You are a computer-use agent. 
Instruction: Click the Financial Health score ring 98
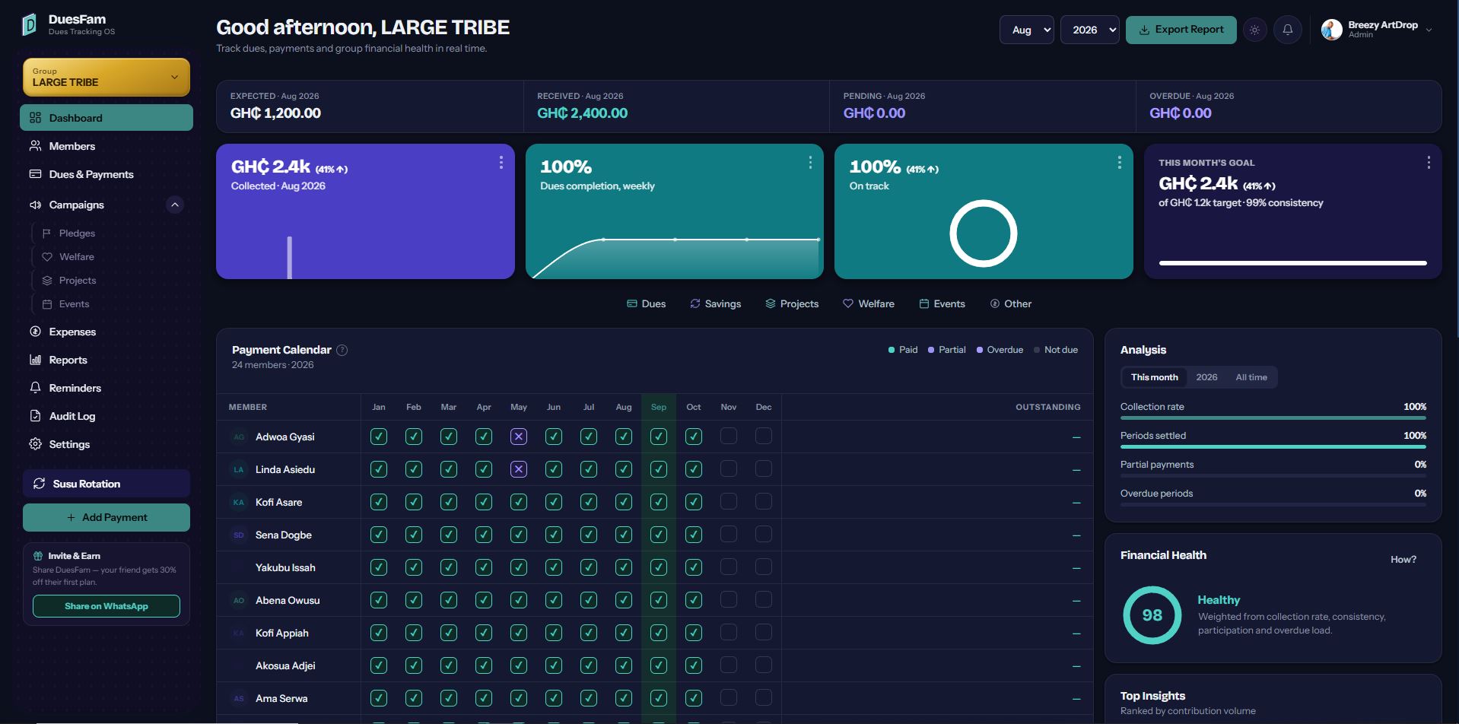pyautogui.click(x=1152, y=615)
